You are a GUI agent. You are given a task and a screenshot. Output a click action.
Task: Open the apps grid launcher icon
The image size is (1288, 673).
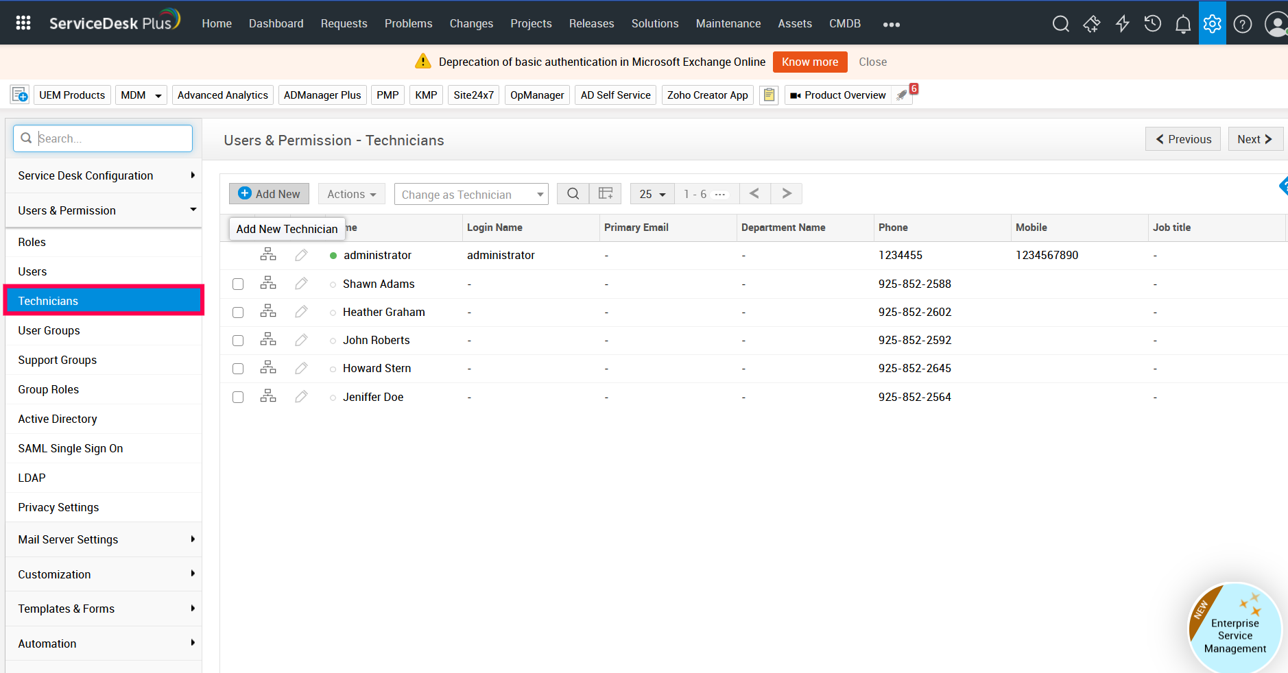[23, 23]
